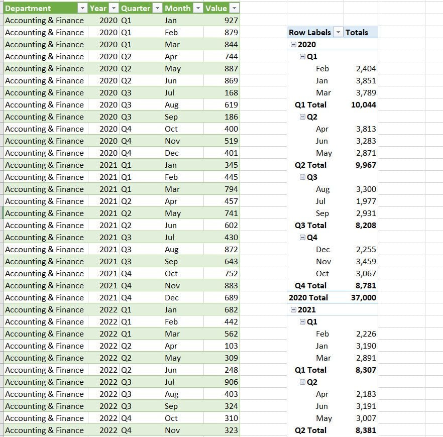Select pivot value 3,851 for Jan
Screen dimensions: 443x437
361,80
